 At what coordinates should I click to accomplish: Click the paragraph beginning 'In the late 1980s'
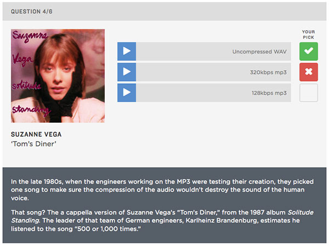(162, 189)
